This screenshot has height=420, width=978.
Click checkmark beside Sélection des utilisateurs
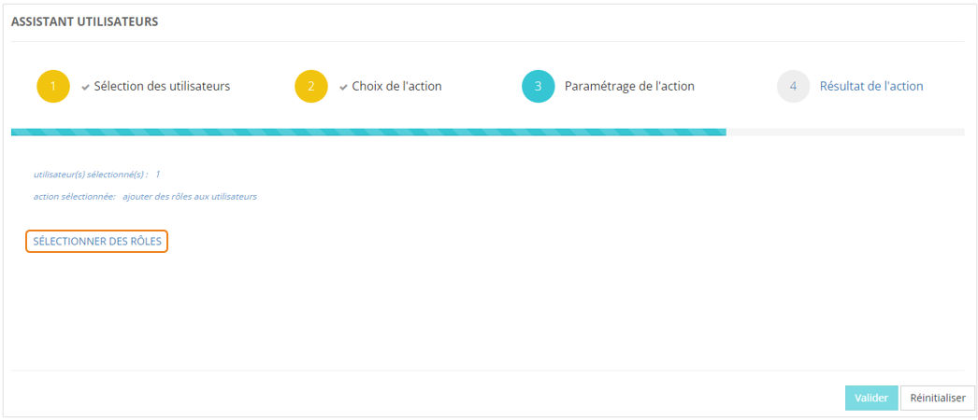(85, 87)
